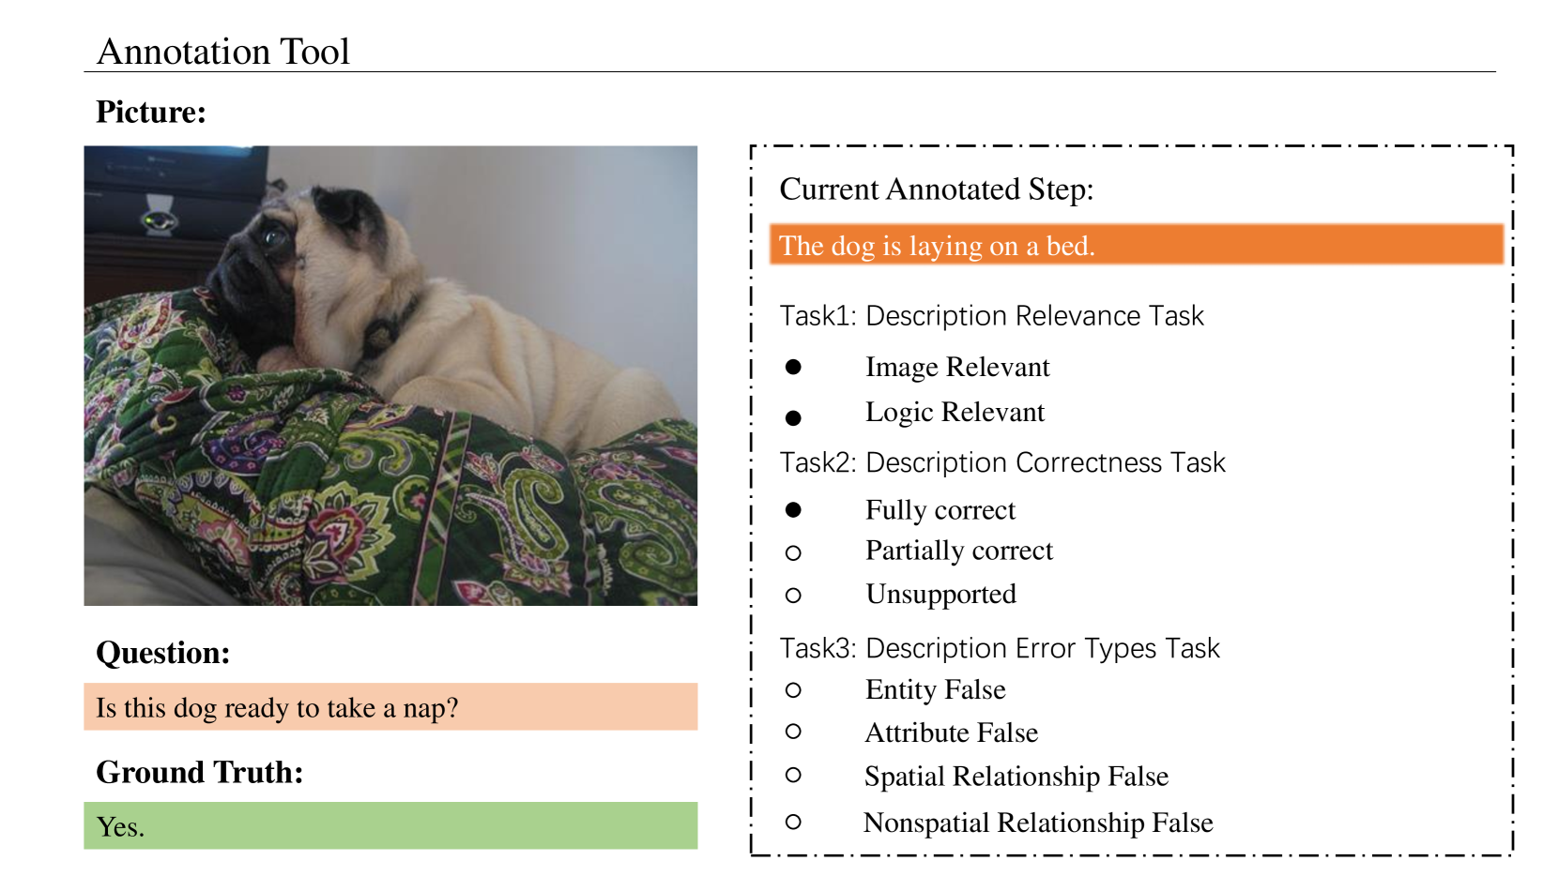1559x876 pixels.
Task: Click the Task1 Description Relevance Task heading
Action: pos(991,316)
